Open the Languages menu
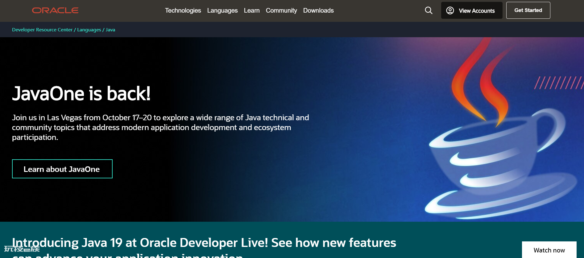 pyautogui.click(x=222, y=10)
